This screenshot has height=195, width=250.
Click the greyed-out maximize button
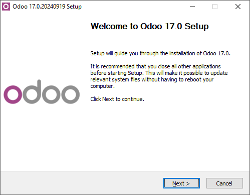(x=215, y=7)
